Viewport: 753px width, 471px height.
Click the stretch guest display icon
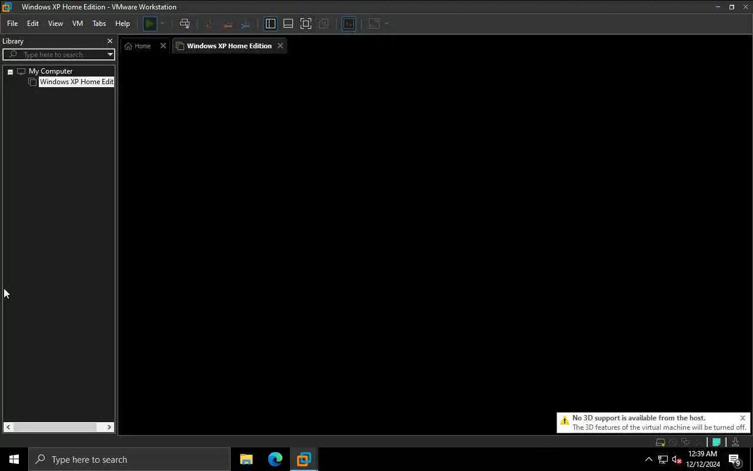374,24
